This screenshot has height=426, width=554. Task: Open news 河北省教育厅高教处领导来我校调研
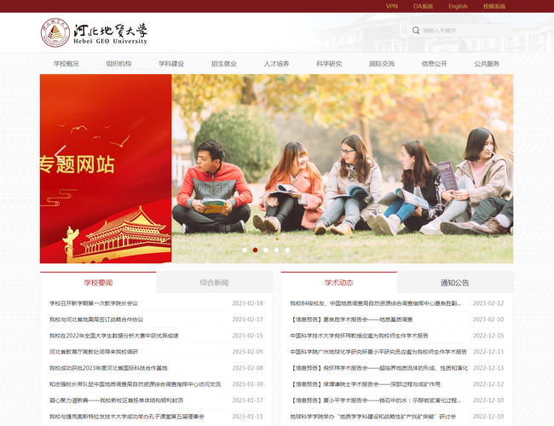click(x=94, y=352)
